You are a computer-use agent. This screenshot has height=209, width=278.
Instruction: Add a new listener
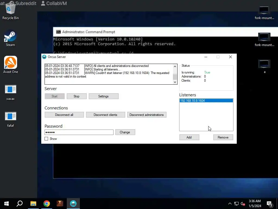click(189, 137)
